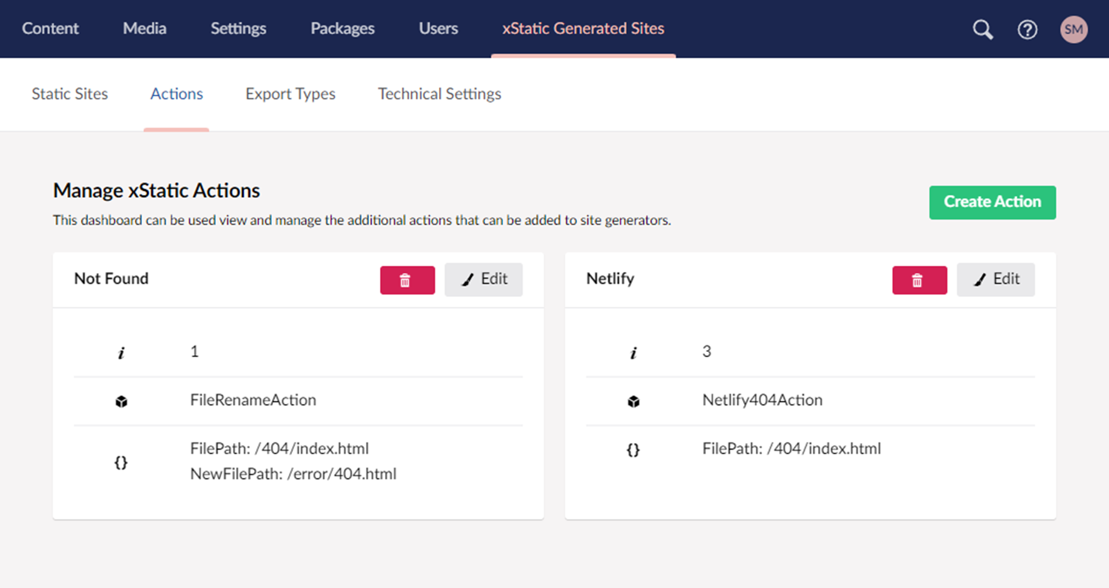Open the help question mark icon

(x=1027, y=30)
